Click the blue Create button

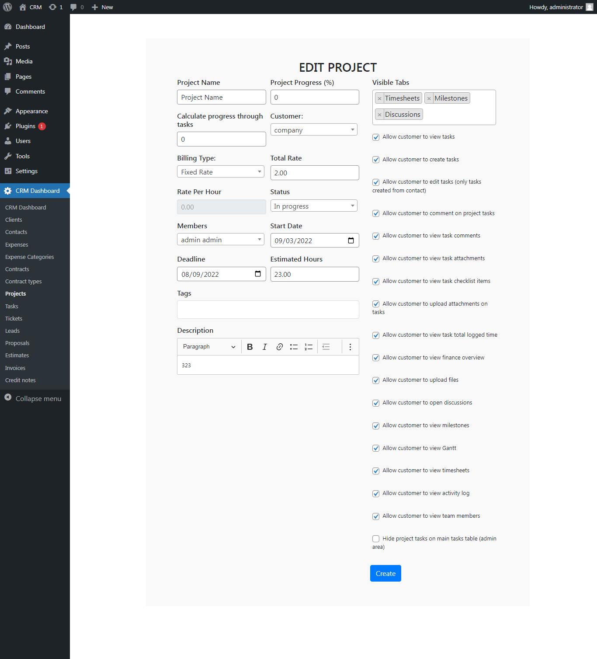385,573
